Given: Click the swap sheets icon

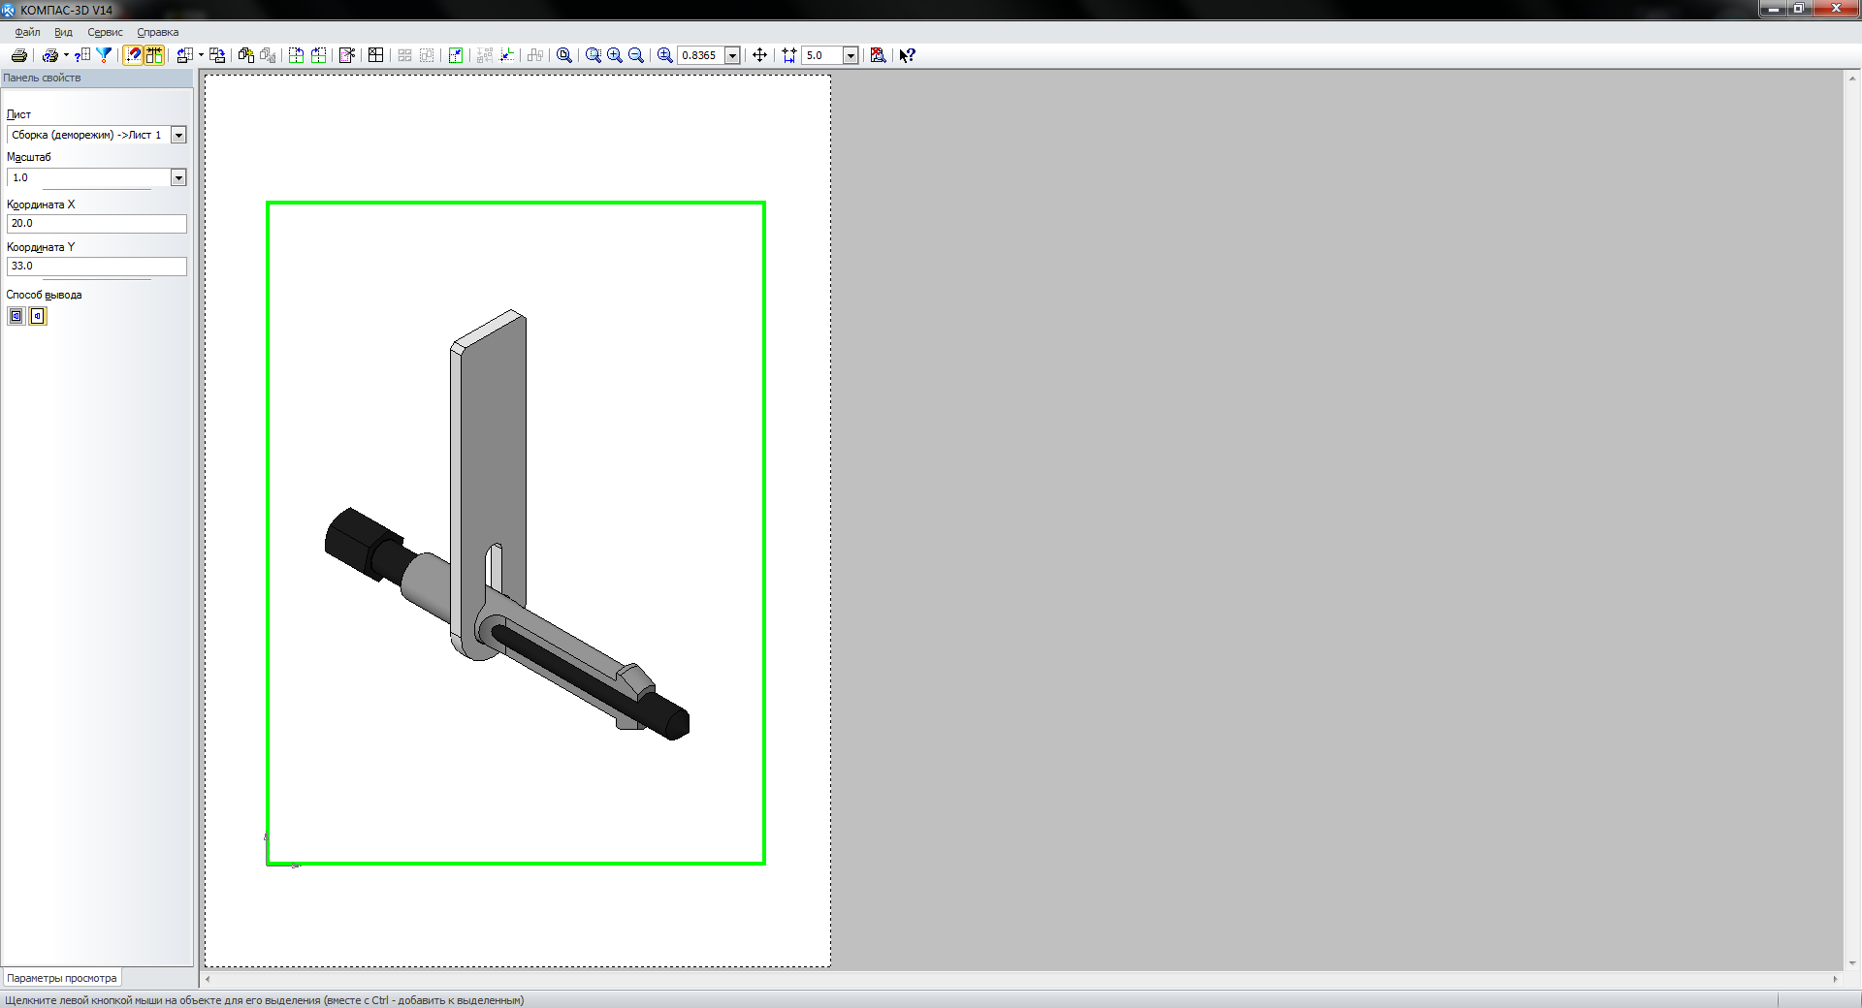Looking at the screenshot, I should click(217, 55).
